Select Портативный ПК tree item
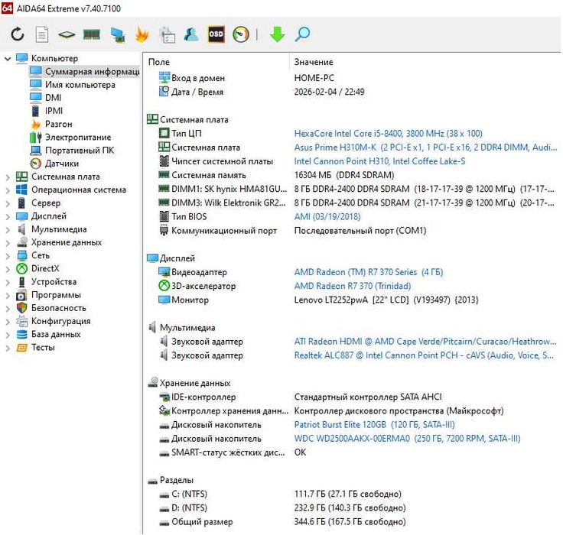The width and height of the screenshot is (563, 535). (x=72, y=151)
